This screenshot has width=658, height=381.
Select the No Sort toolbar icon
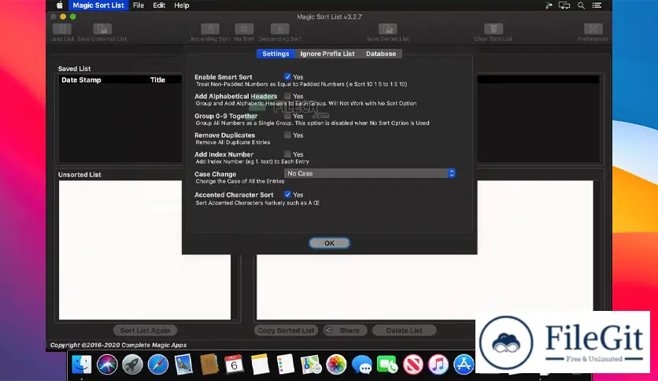coord(244,29)
